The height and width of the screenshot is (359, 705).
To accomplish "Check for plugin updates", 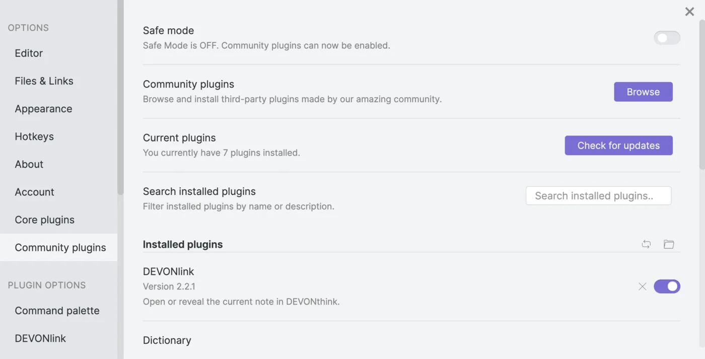I will point(618,145).
